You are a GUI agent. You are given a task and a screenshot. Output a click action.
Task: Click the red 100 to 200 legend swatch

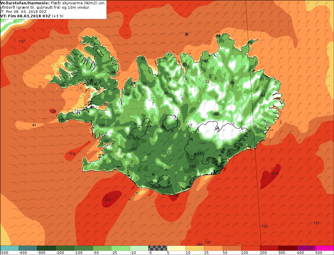click(251, 248)
